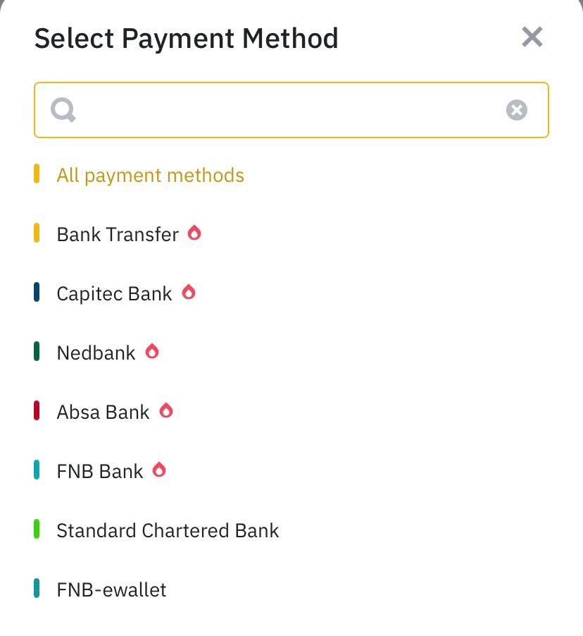Choose Bank Transfer payment method
The image size is (583, 636).
pos(118,234)
